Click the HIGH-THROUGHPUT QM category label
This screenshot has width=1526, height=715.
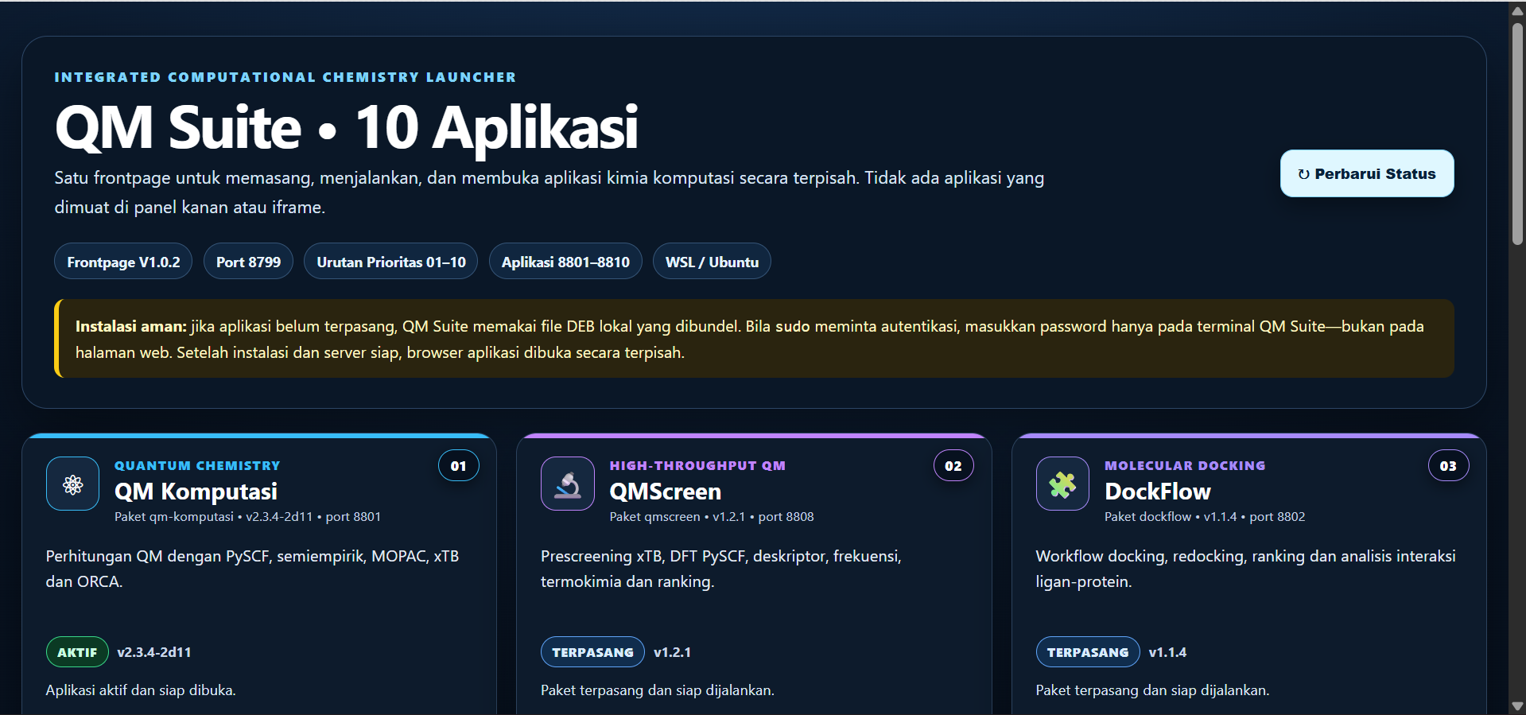(697, 466)
